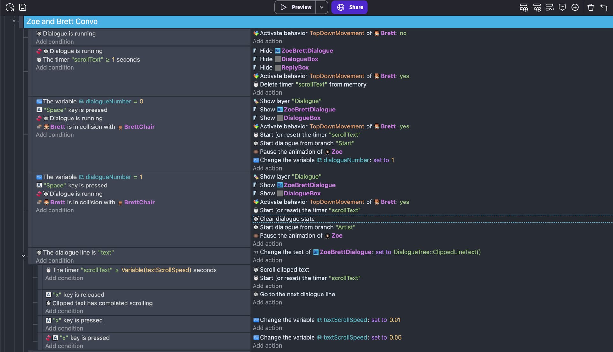Image resolution: width=613 pixels, height=352 pixels.
Task: Add action below 'Change the text of ZoeBrettDialogue'
Action: click(x=267, y=260)
